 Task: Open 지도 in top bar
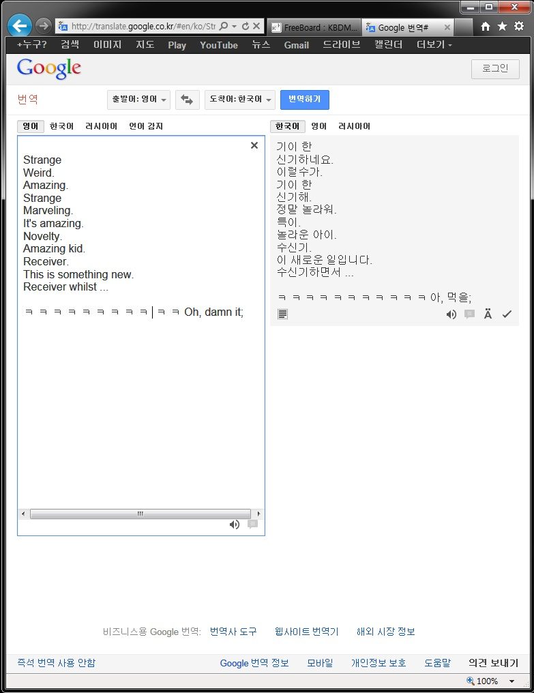click(145, 44)
